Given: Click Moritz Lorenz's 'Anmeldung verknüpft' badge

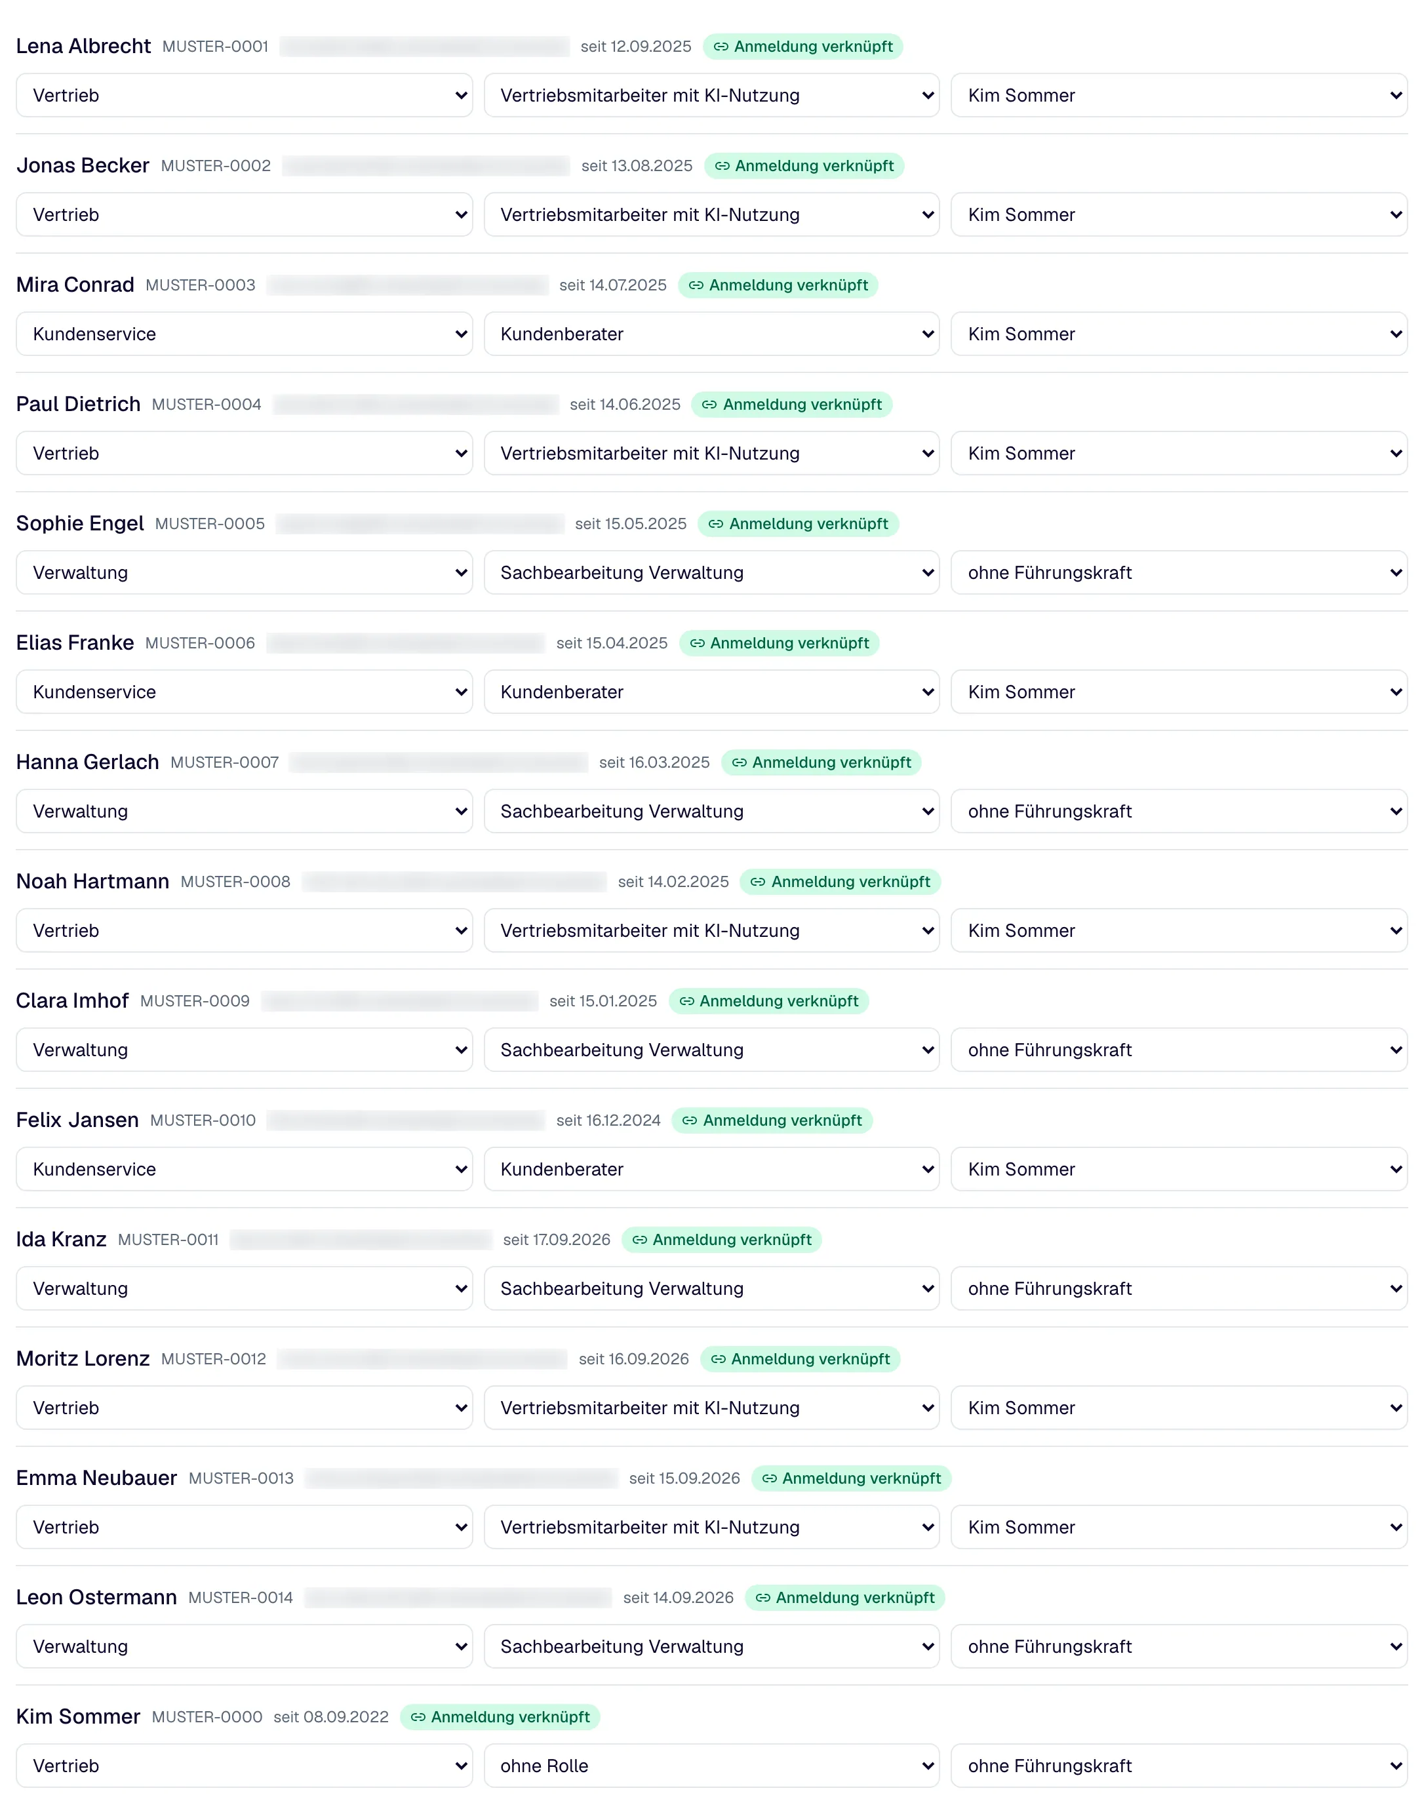Looking at the screenshot, I should pos(801,1359).
